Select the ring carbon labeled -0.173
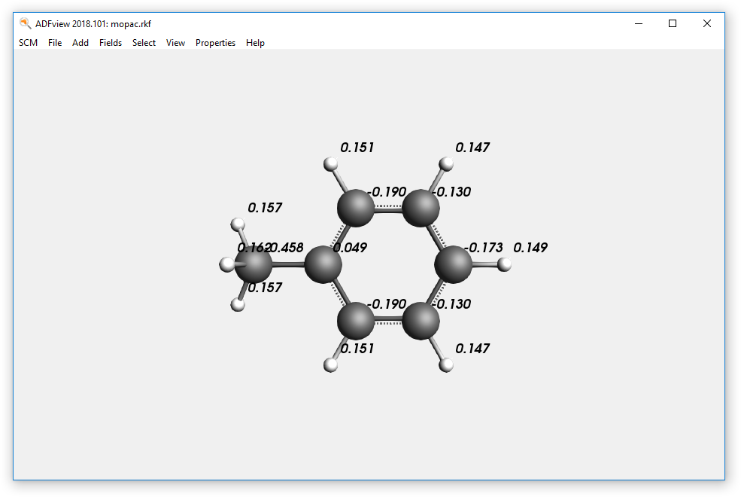The height and width of the screenshot is (497, 741). 454,264
